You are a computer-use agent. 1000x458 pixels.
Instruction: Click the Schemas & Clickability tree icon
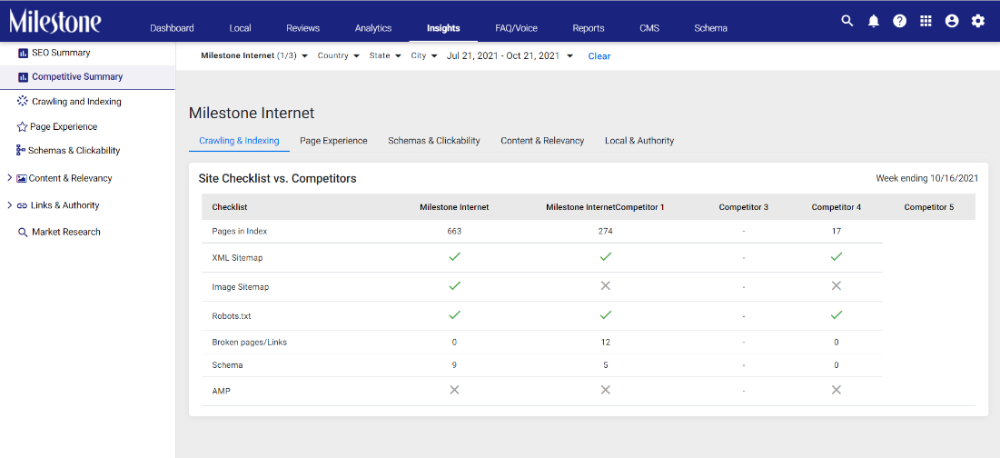[x=22, y=151]
